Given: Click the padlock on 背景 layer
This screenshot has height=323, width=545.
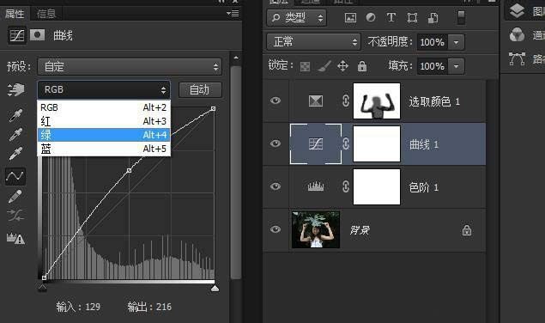Looking at the screenshot, I should (466, 230).
